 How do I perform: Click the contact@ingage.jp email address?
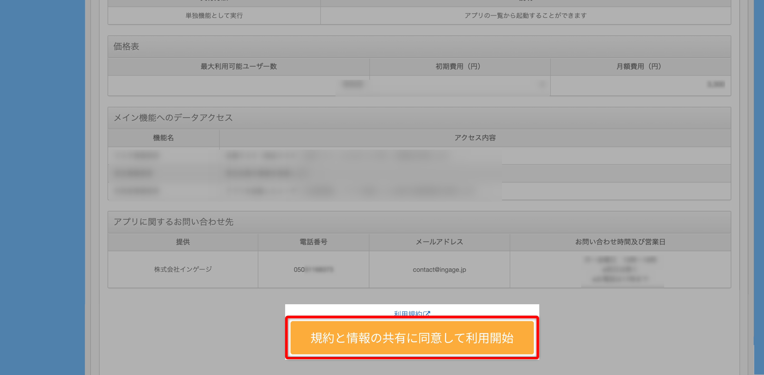point(439,269)
